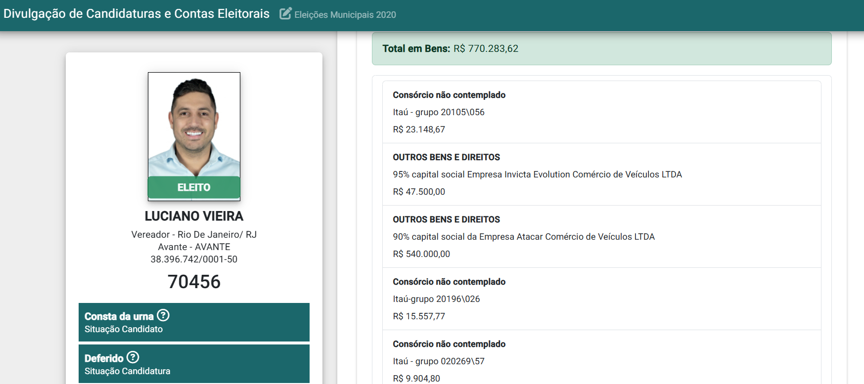Click candidate name LUCIANO VIEIRA
The height and width of the screenshot is (384, 864).
point(194,216)
